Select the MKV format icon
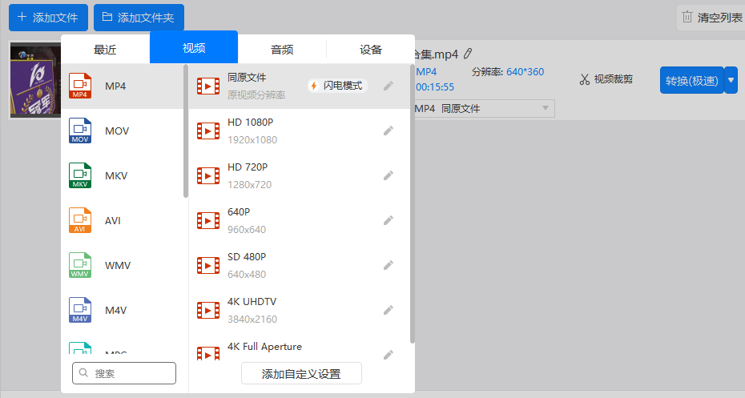The height and width of the screenshot is (398, 745). (80, 175)
